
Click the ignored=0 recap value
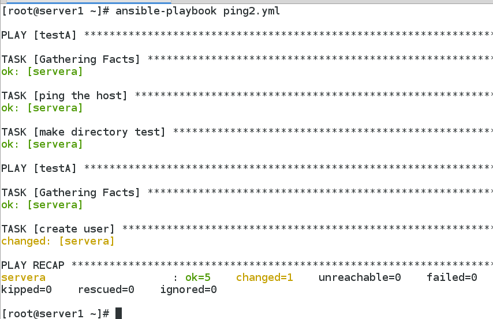(188, 290)
